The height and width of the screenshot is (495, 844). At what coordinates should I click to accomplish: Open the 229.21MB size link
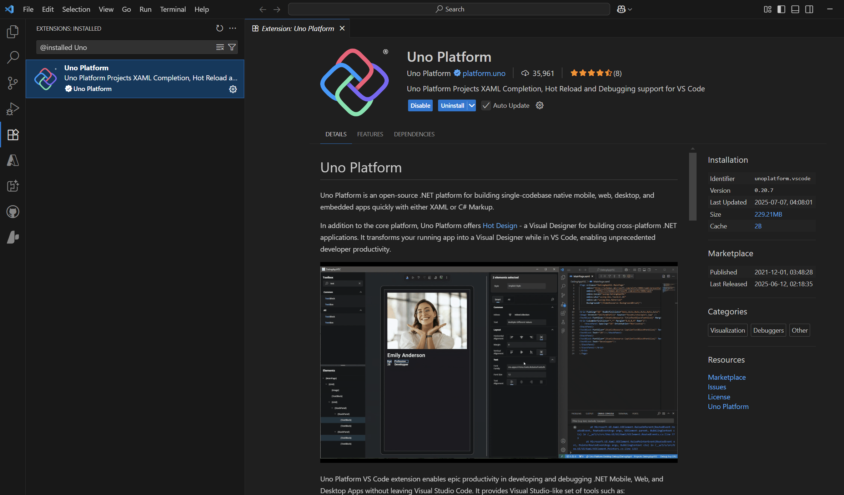click(x=768, y=214)
